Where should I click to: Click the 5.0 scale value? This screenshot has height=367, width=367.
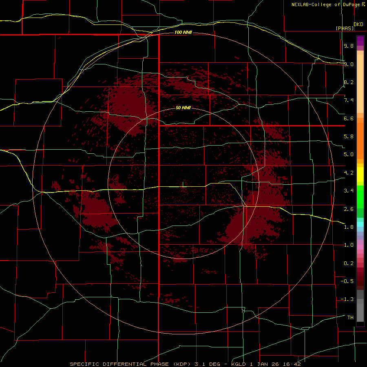pos(349,155)
